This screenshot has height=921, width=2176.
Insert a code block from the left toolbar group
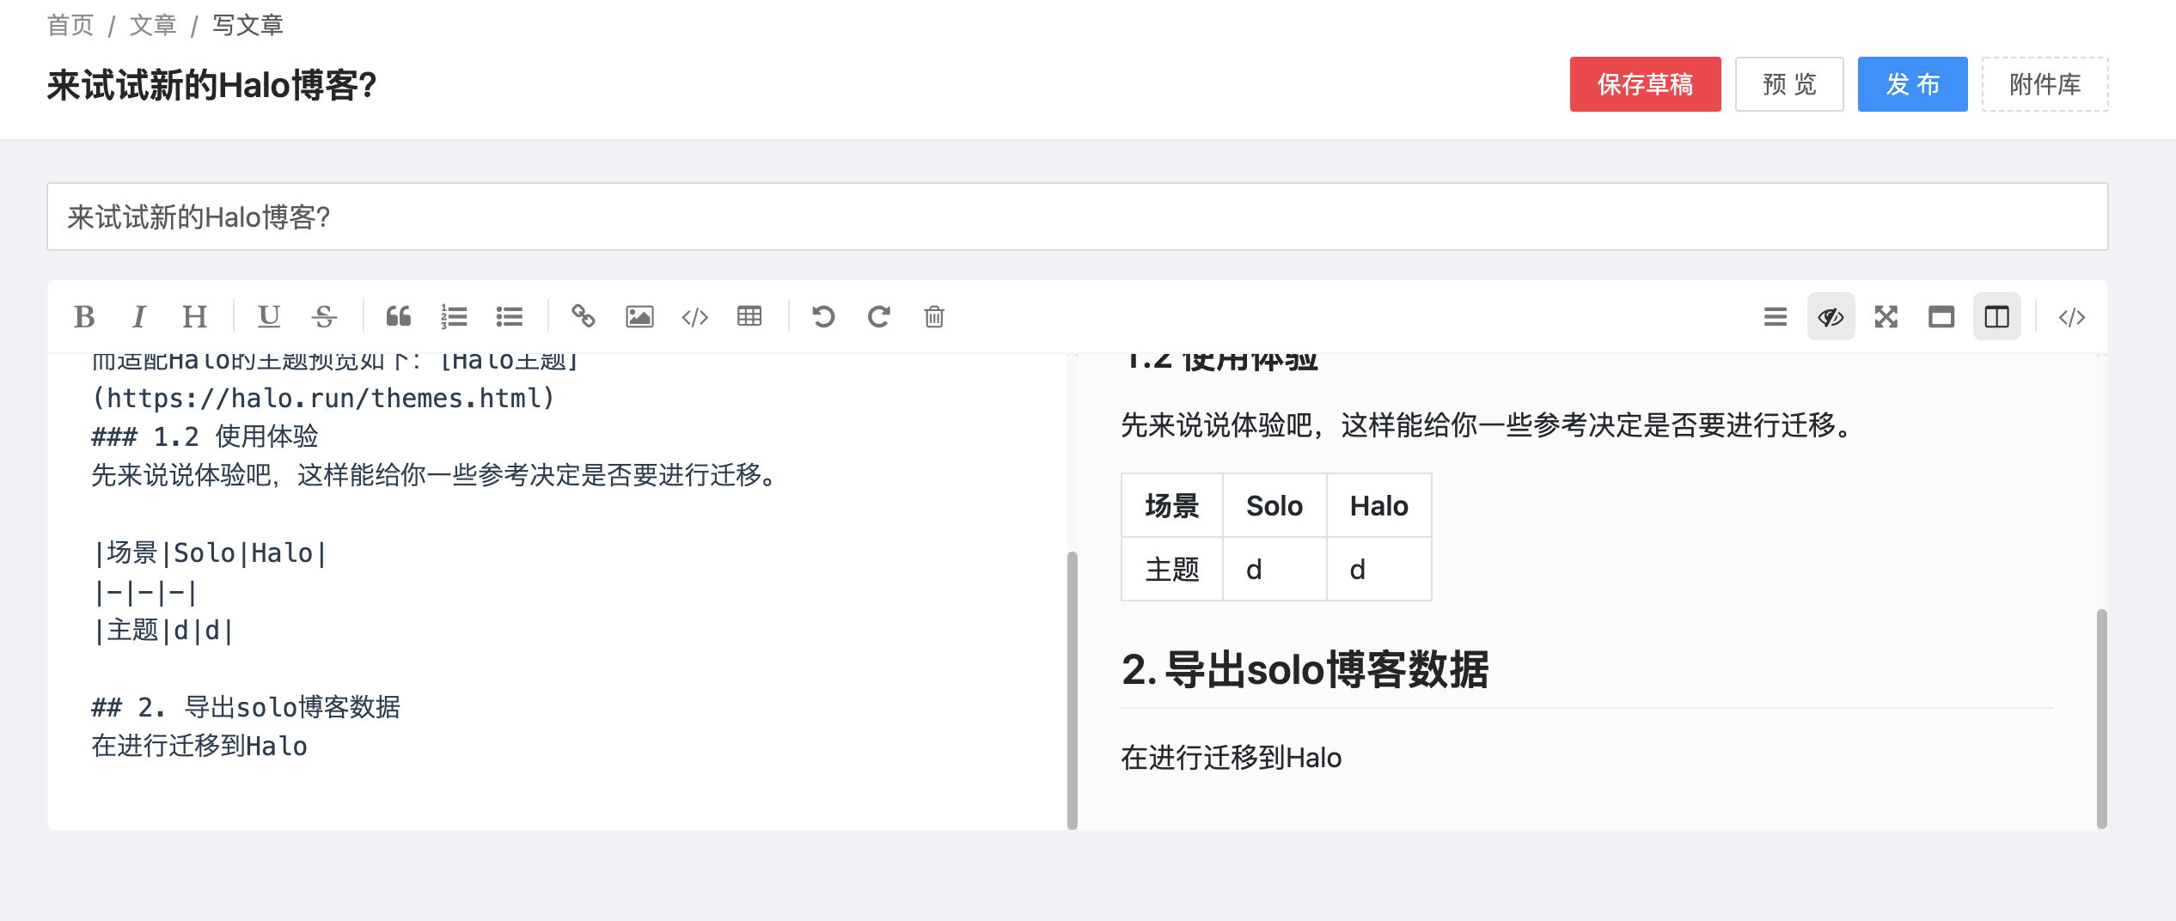694,317
